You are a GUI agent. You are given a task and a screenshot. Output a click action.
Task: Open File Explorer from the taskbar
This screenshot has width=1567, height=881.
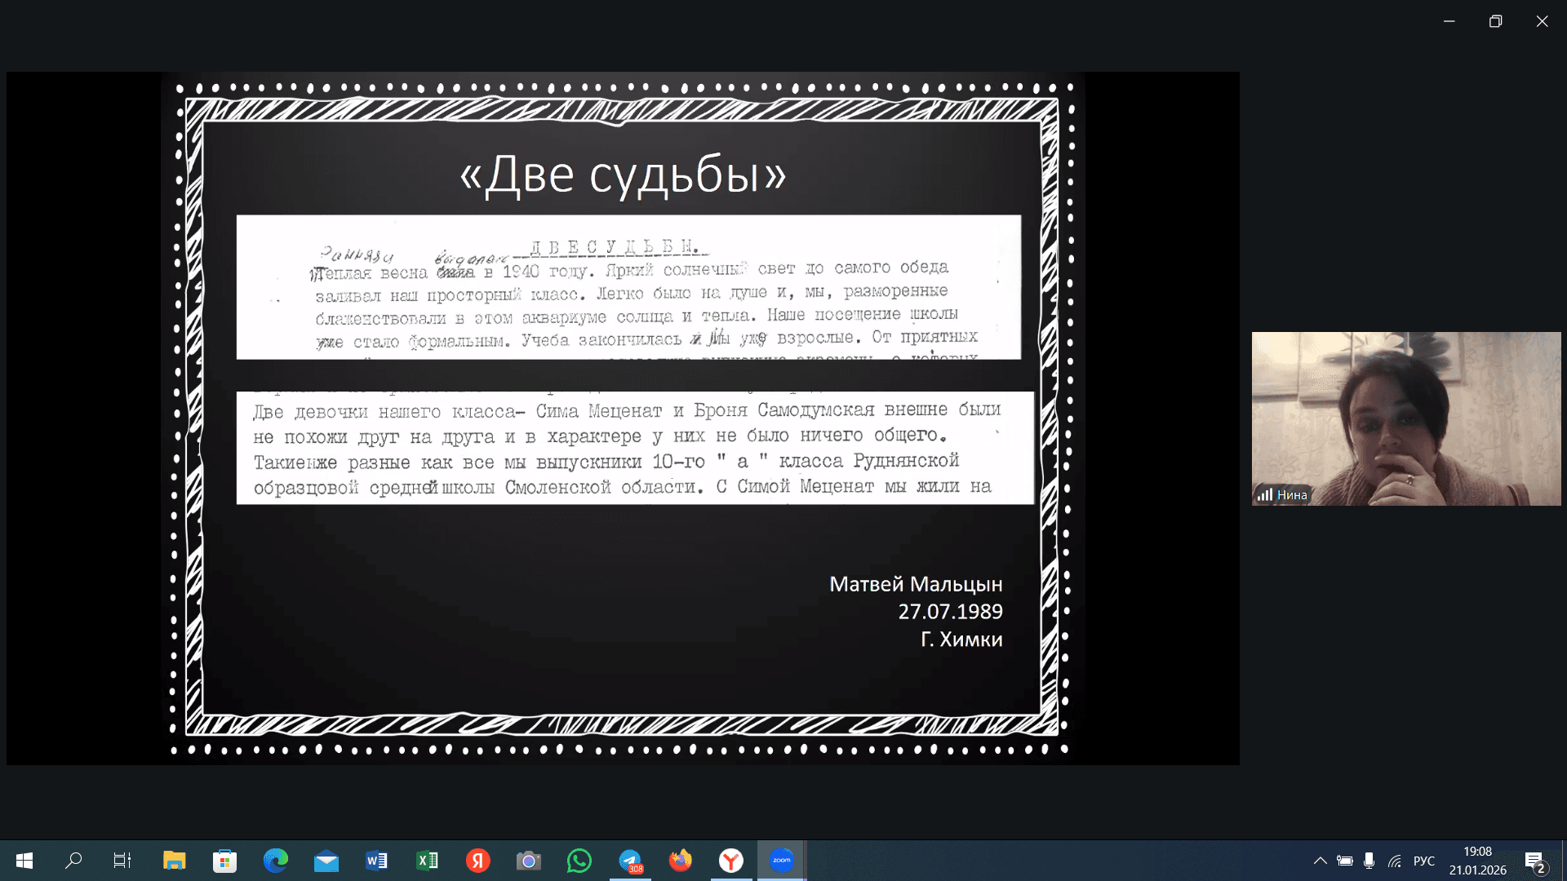[175, 861]
